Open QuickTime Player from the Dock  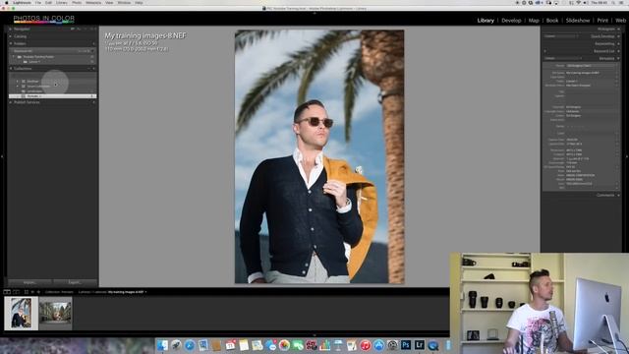(433, 345)
